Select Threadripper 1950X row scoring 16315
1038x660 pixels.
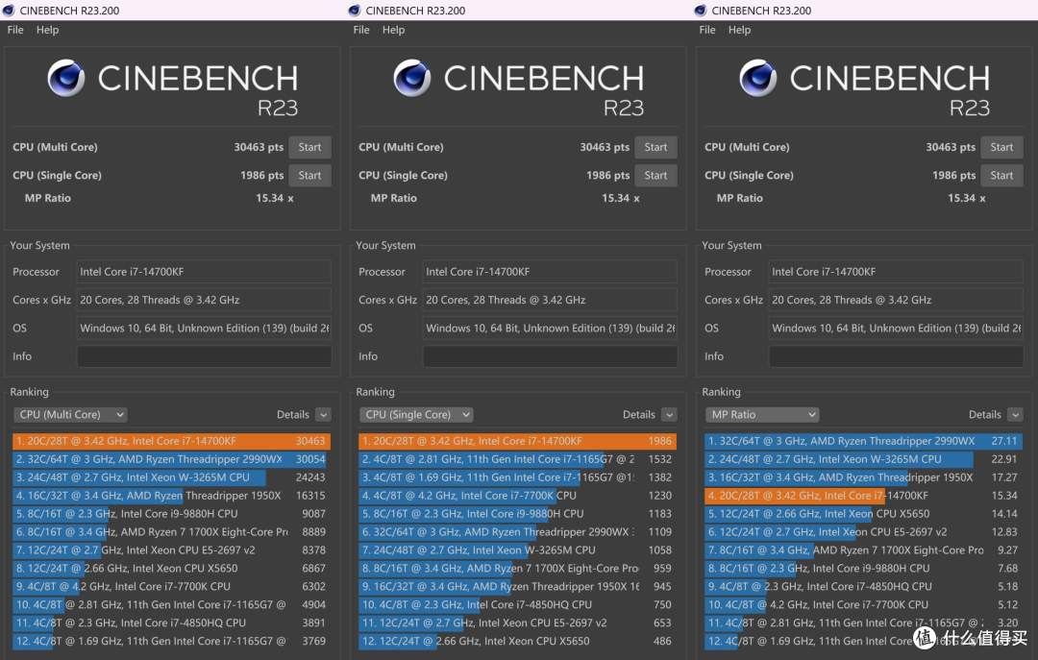click(x=171, y=495)
